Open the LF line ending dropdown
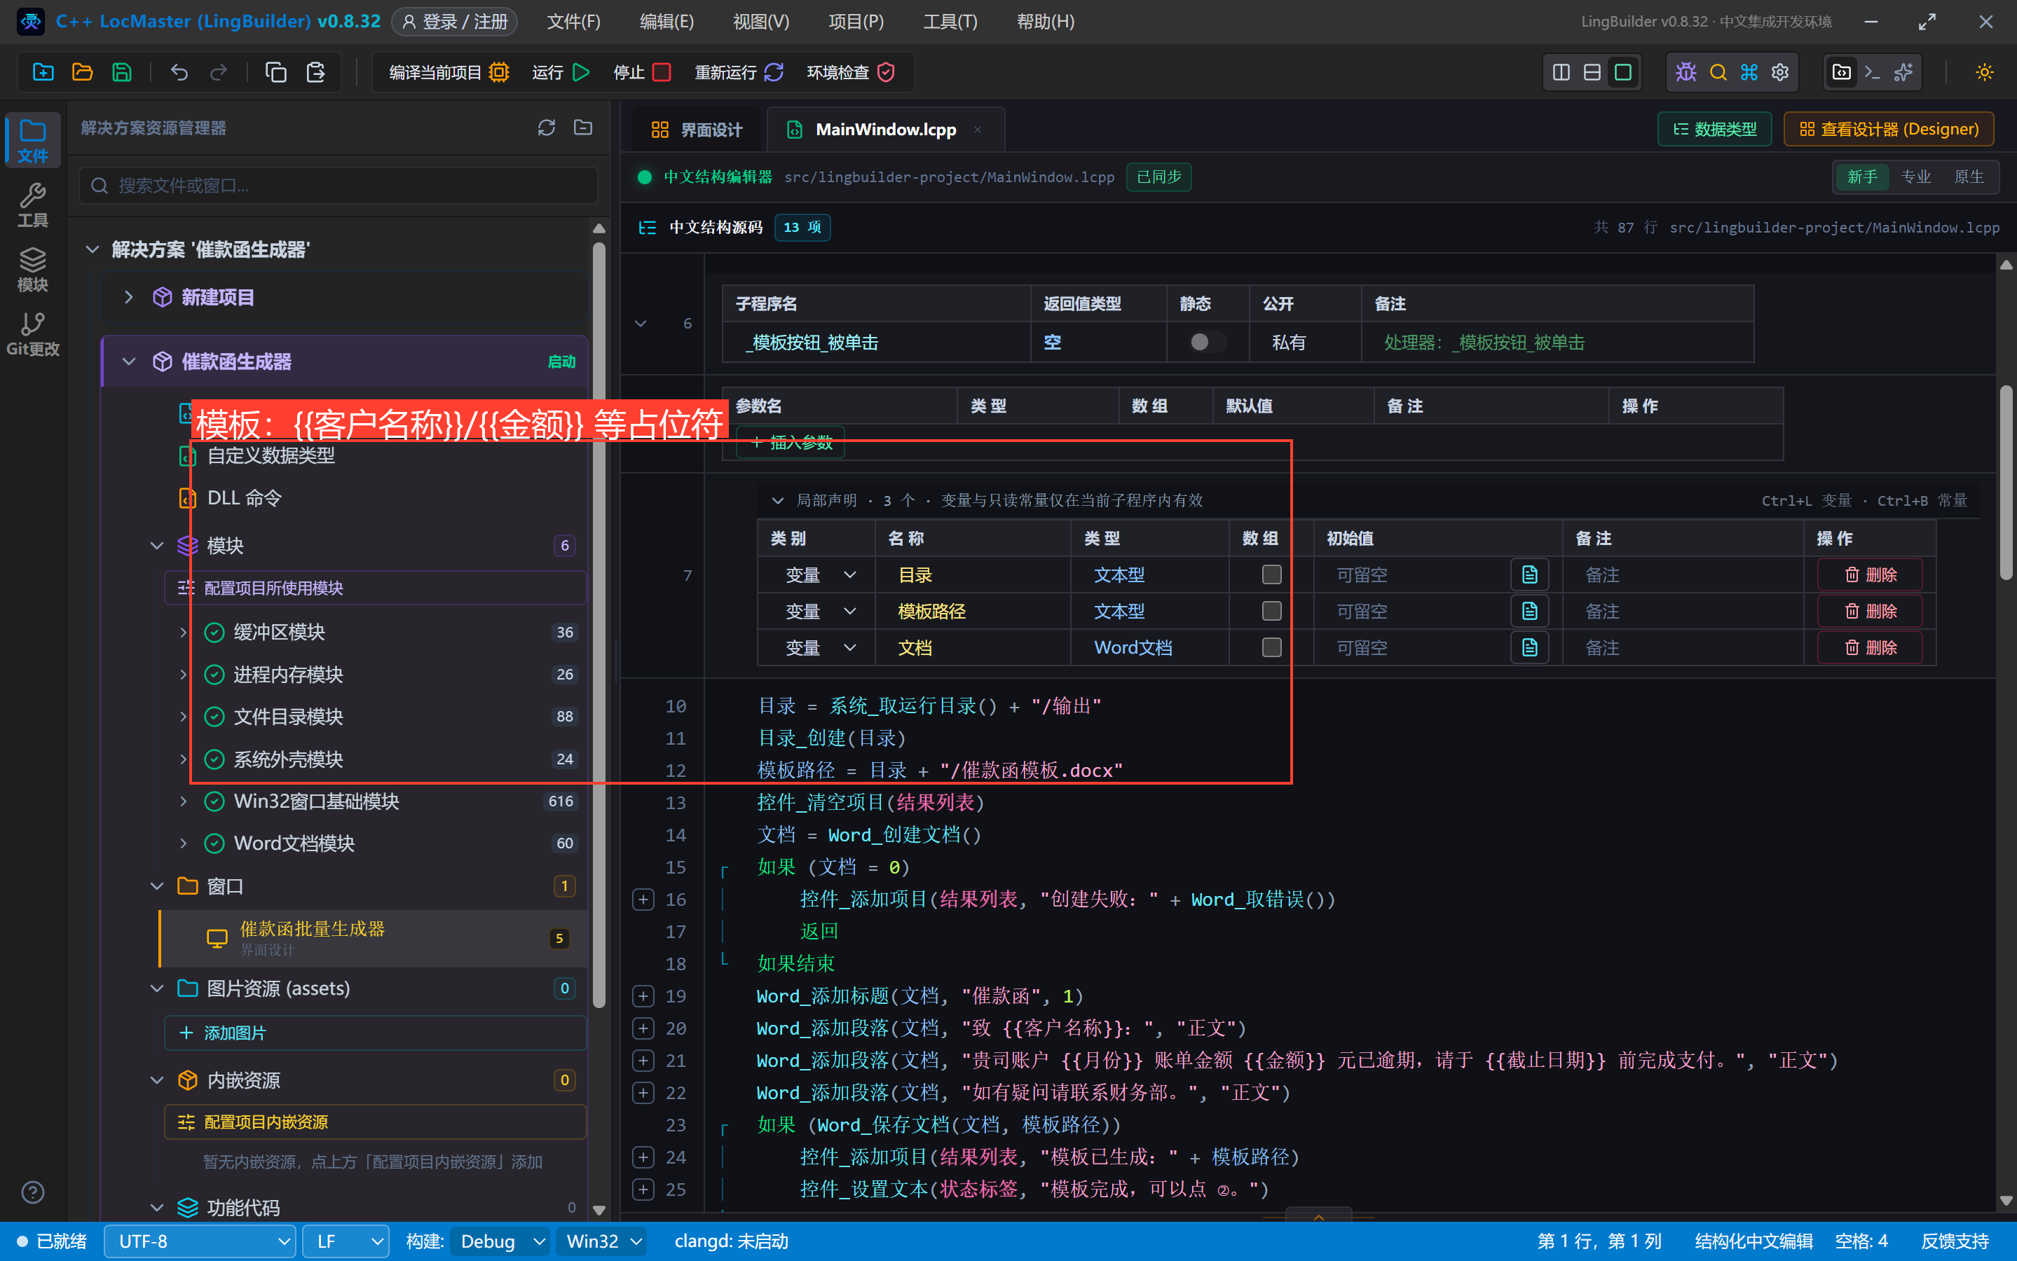Image resolution: width=2017 pixels, height=1261 pixels. pos(346,1241)
